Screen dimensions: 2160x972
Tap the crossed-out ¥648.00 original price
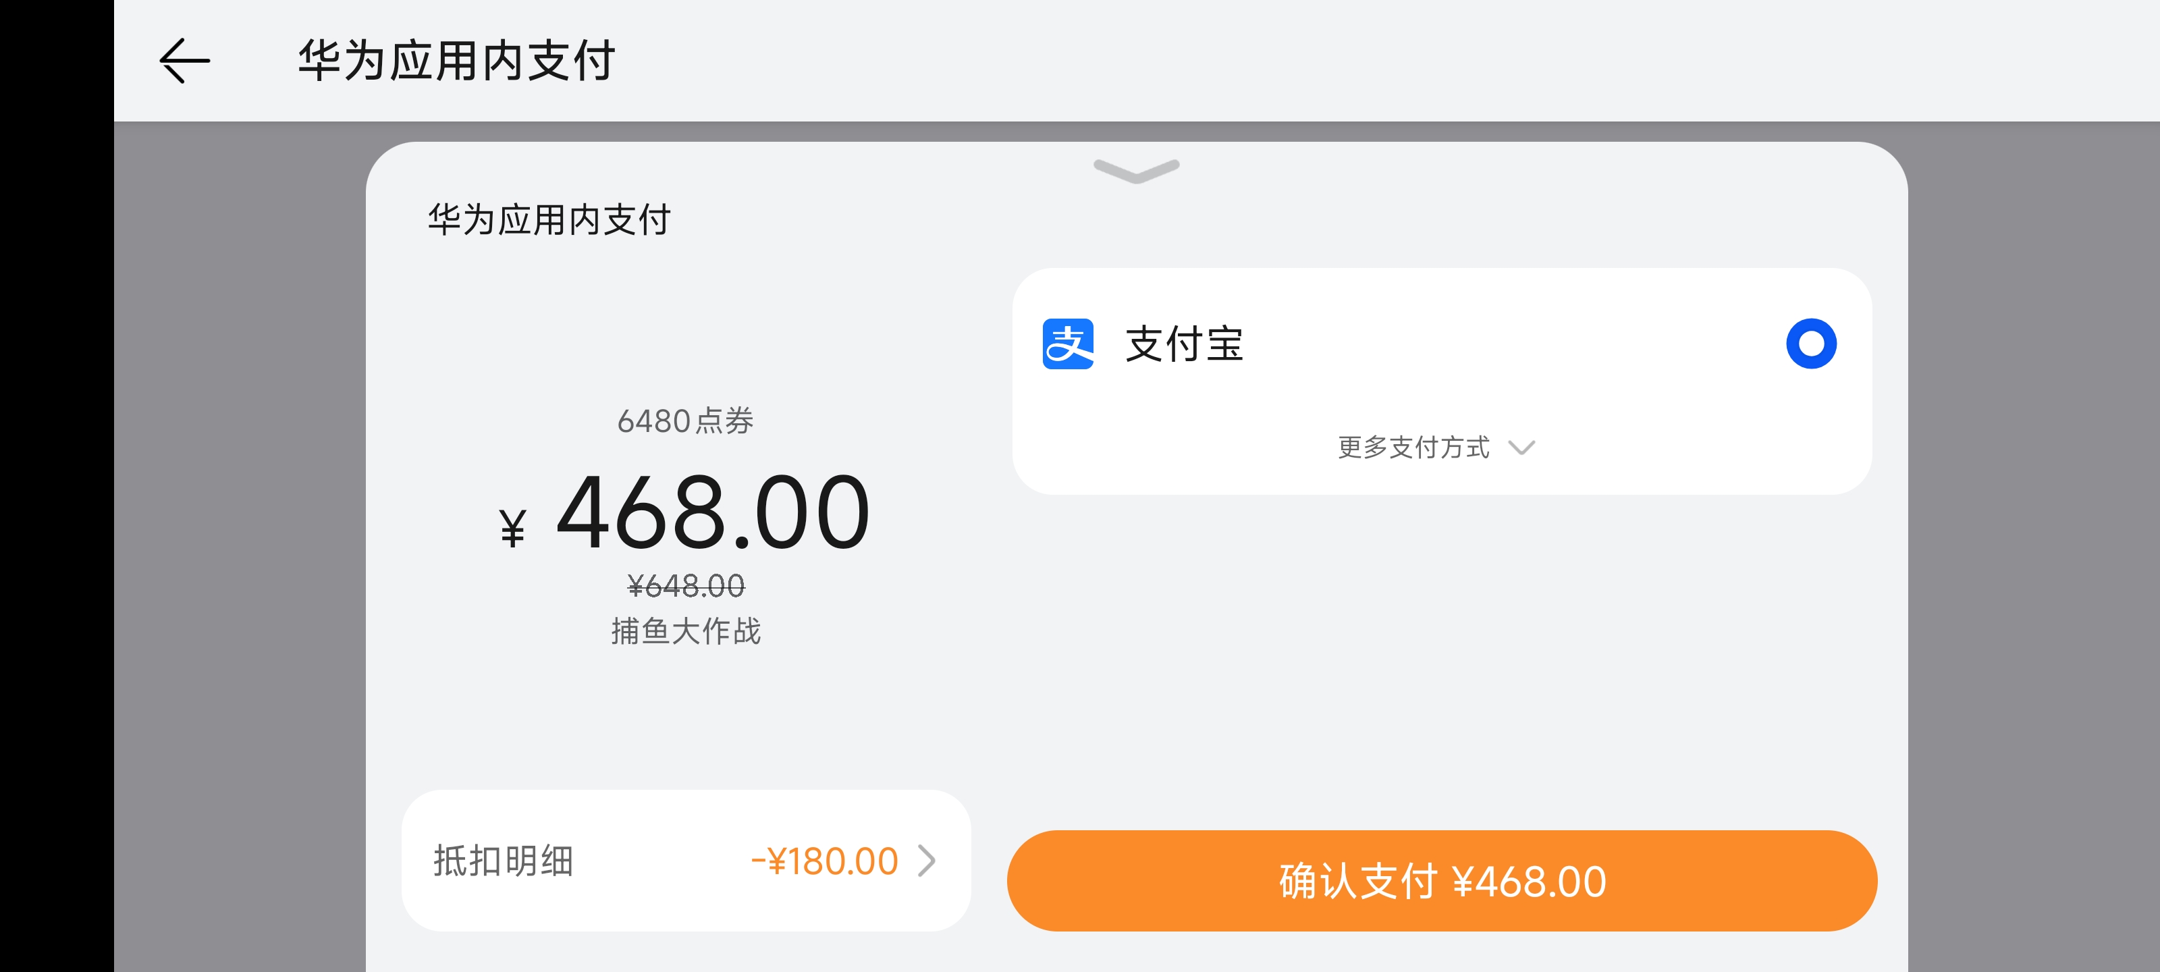[685, 585]
